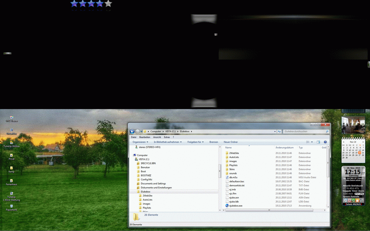Click the lock icon in System Kontrolle
This screenshot has width=370, height=231.
[x=357, y=200]
